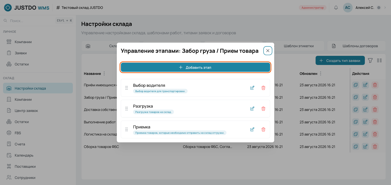Open the column view settings icon
Viewport: 391px width, 185px height.
(x=379, y=60)
